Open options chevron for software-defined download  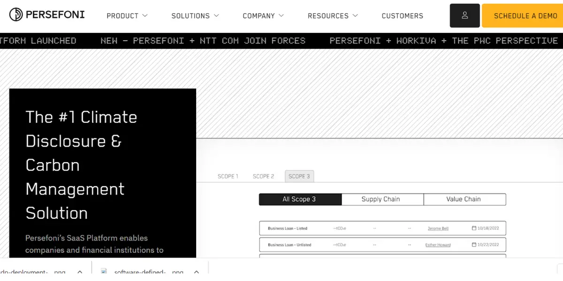click(x=197, y=272)
